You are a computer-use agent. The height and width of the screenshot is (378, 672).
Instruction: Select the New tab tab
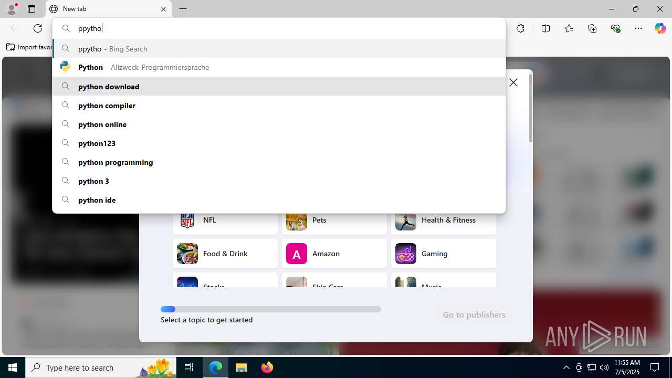pos(109,9)
